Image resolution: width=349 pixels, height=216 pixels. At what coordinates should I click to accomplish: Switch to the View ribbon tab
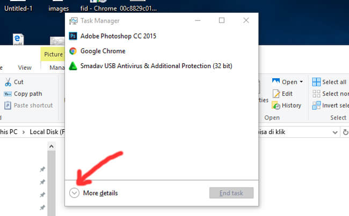click(25, 68)
